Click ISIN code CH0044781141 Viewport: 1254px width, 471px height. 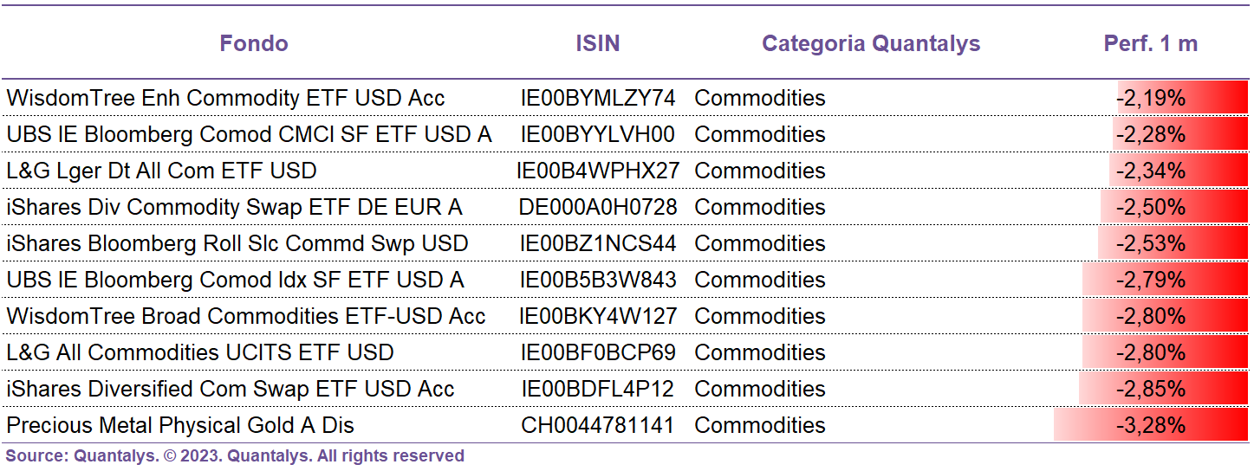(x=598, y=425)
